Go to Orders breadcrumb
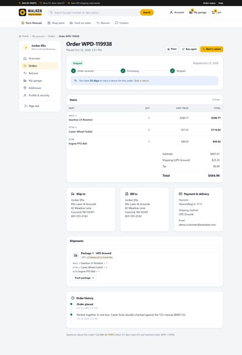242x355 pixels. click(52, 36)
